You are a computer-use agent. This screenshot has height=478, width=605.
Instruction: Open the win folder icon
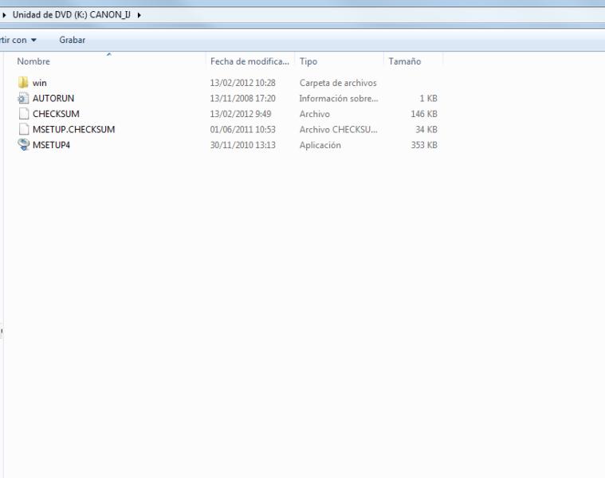point(23,83)
